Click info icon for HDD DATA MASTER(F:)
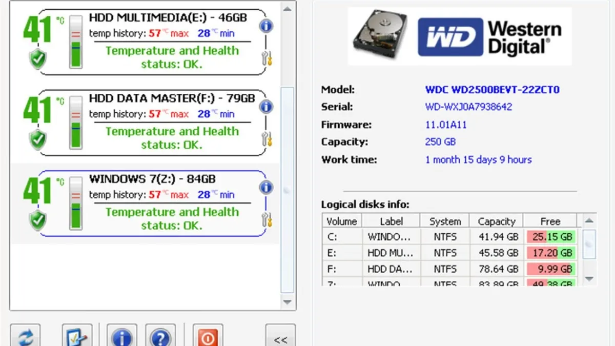 (x=265, y=107)
